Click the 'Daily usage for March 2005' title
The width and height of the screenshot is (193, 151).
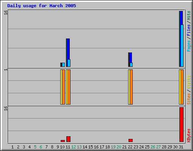click(41, 6)
